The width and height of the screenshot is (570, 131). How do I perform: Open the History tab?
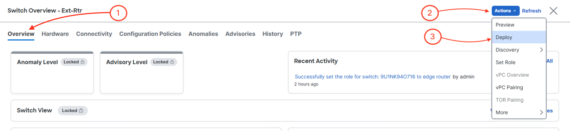pyautogui.click(x=272, y=34)
